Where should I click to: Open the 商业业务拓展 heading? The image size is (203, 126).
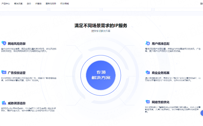click(x=160, y=73)
